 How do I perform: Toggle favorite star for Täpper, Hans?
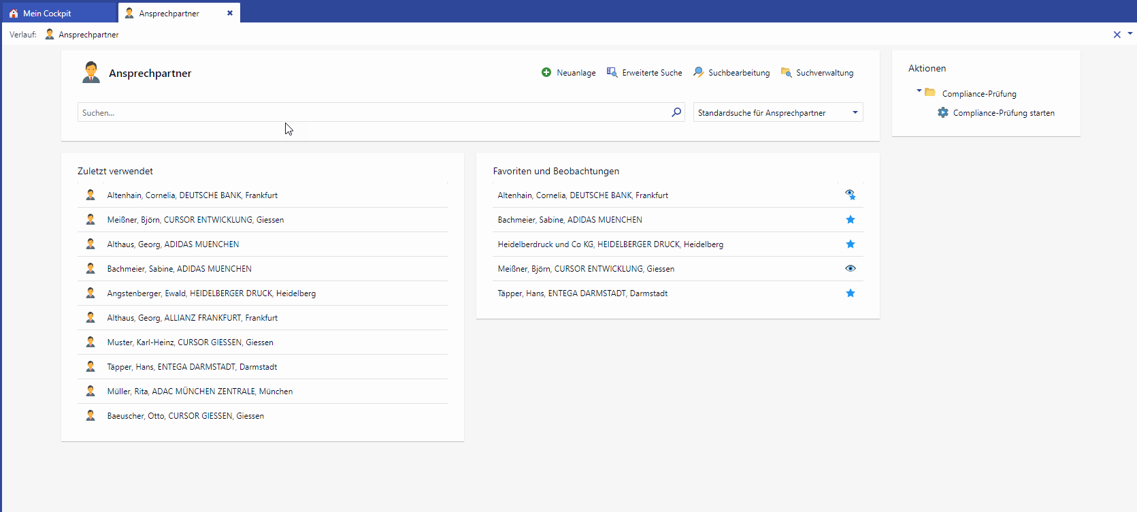(x=850, y=293)
